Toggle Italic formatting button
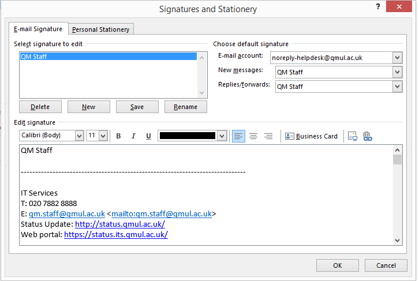This screenshot has width=419, height=281. click(x=133, y=136)
